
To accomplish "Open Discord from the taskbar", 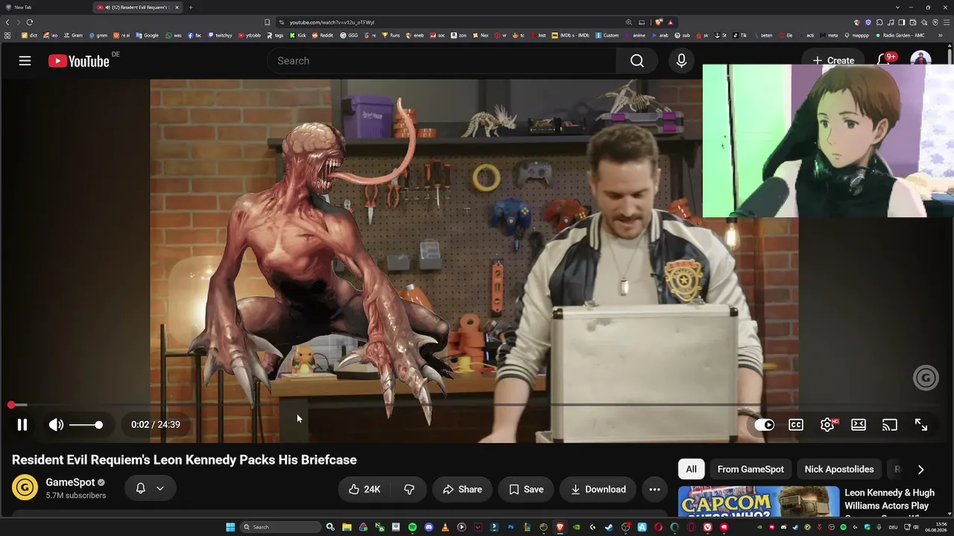I will pyautogui.click(x=429, y=527).
